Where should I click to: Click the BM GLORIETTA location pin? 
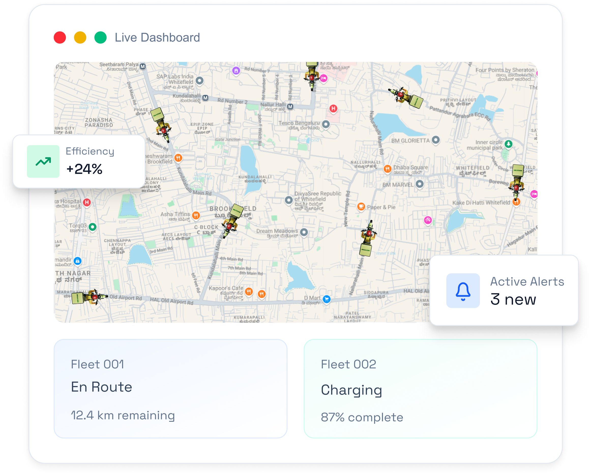click(x=436, y=140)
